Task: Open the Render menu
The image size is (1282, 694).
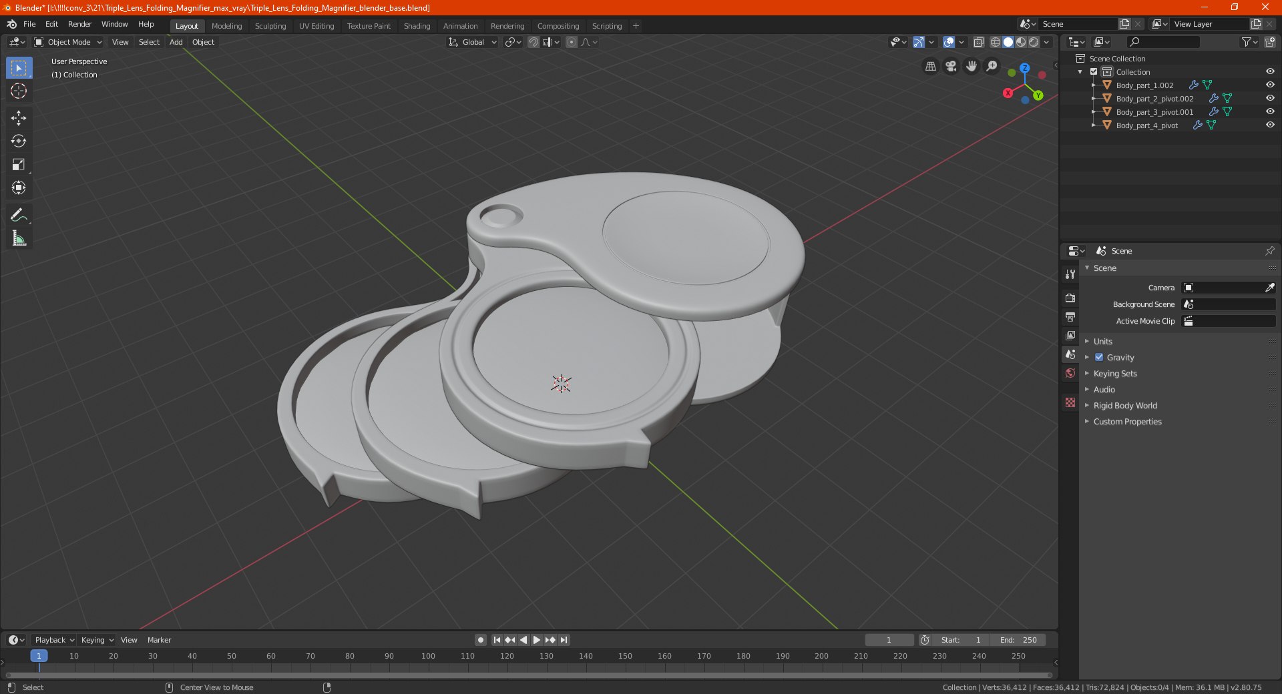Action: tap(79, 24)
